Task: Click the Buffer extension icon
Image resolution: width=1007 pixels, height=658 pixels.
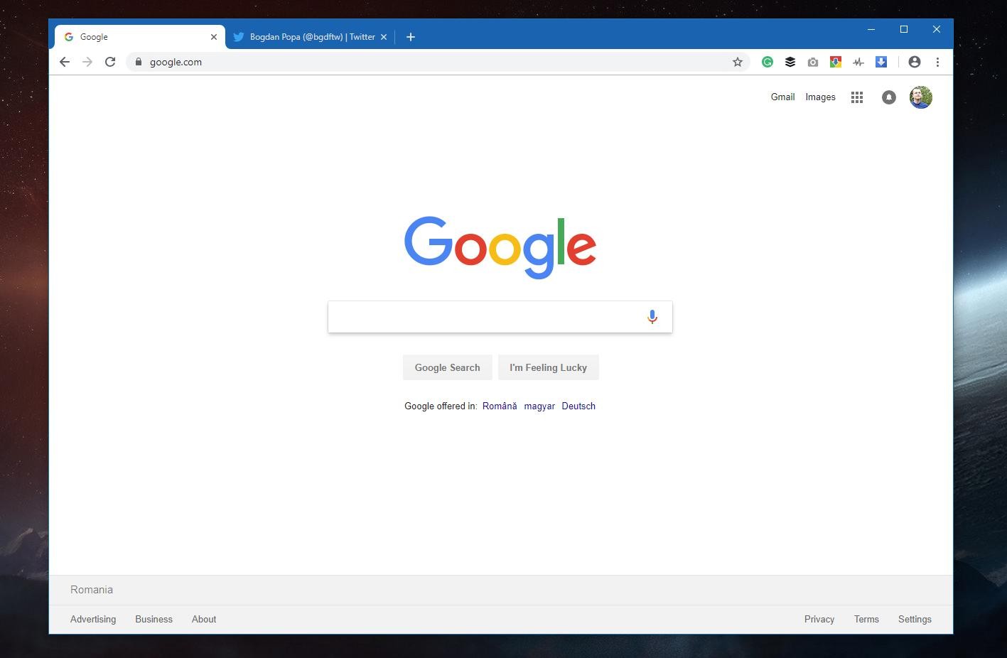Action: click(x=790, y=62)
